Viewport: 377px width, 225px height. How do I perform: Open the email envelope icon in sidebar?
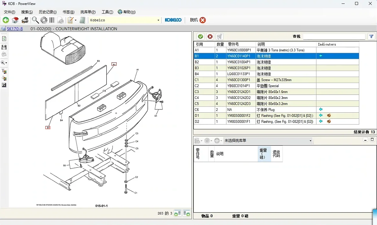coord(4,54)
